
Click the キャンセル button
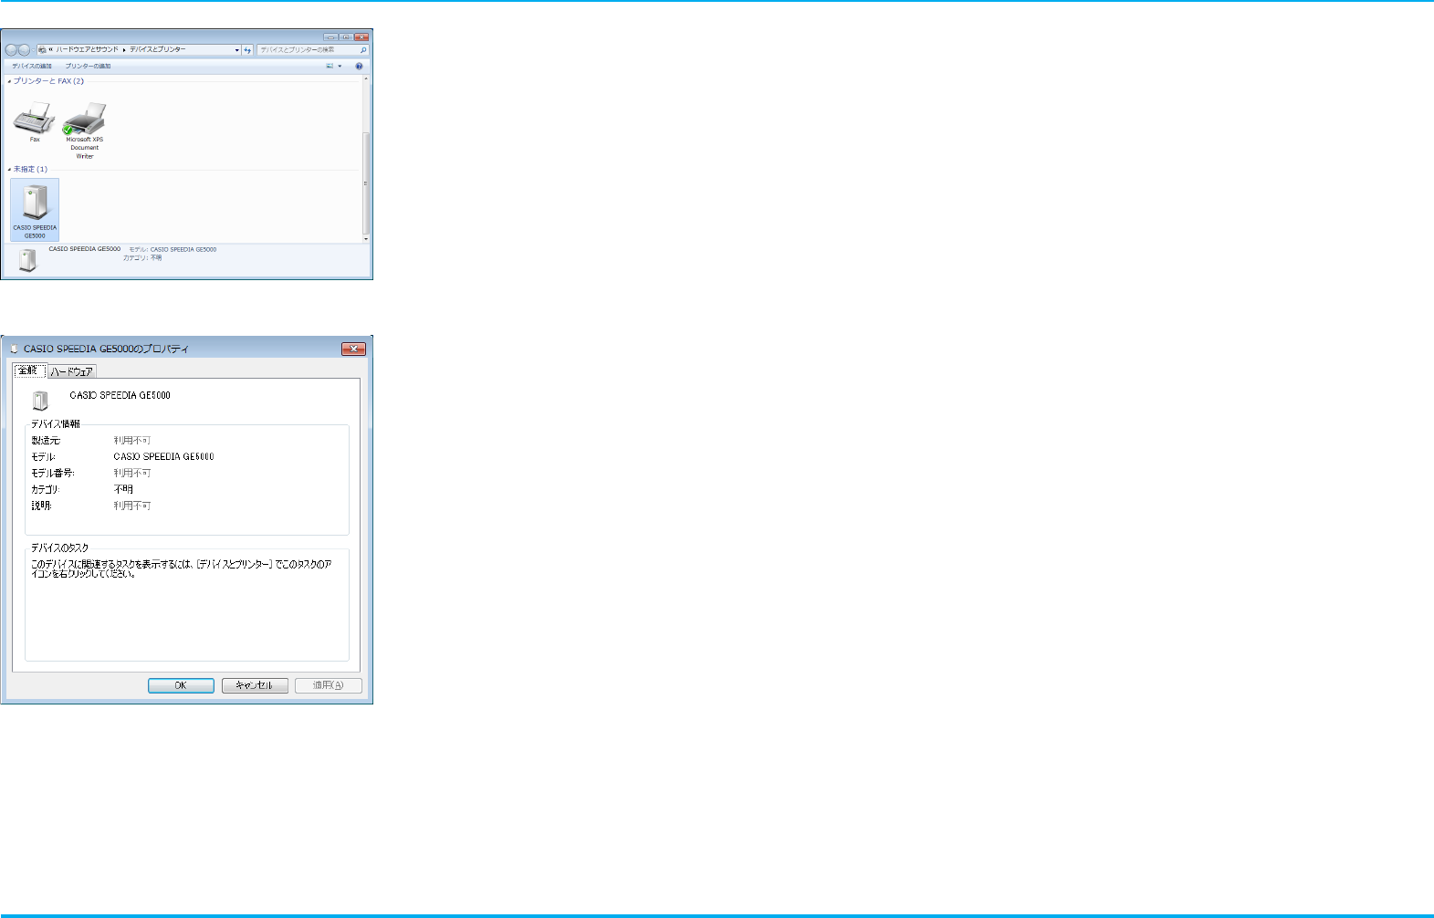point(255,685)
